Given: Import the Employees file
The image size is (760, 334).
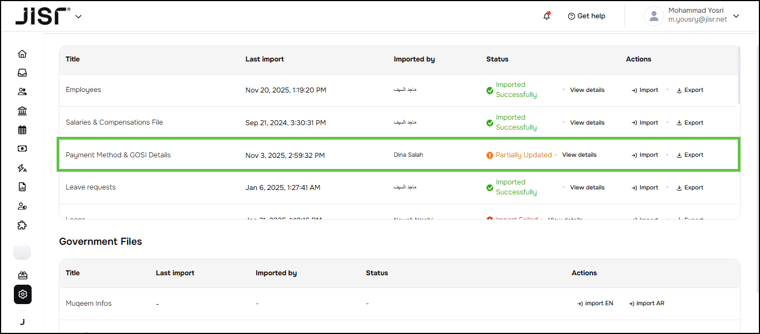Looking at the screenshot, I should (x=645, y=90).
